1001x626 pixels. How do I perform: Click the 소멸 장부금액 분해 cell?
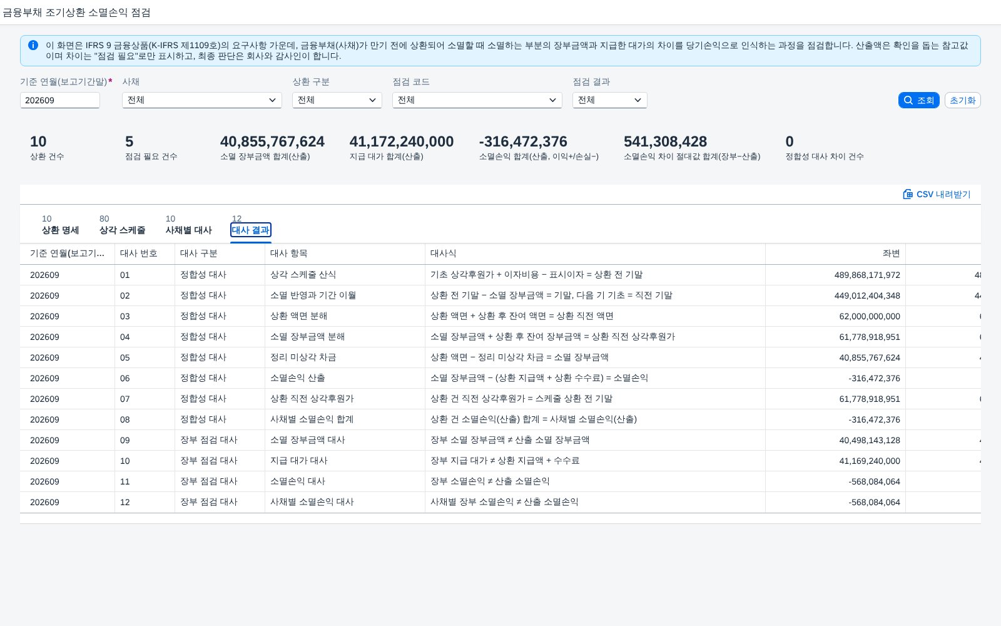[x=345, y=337]
